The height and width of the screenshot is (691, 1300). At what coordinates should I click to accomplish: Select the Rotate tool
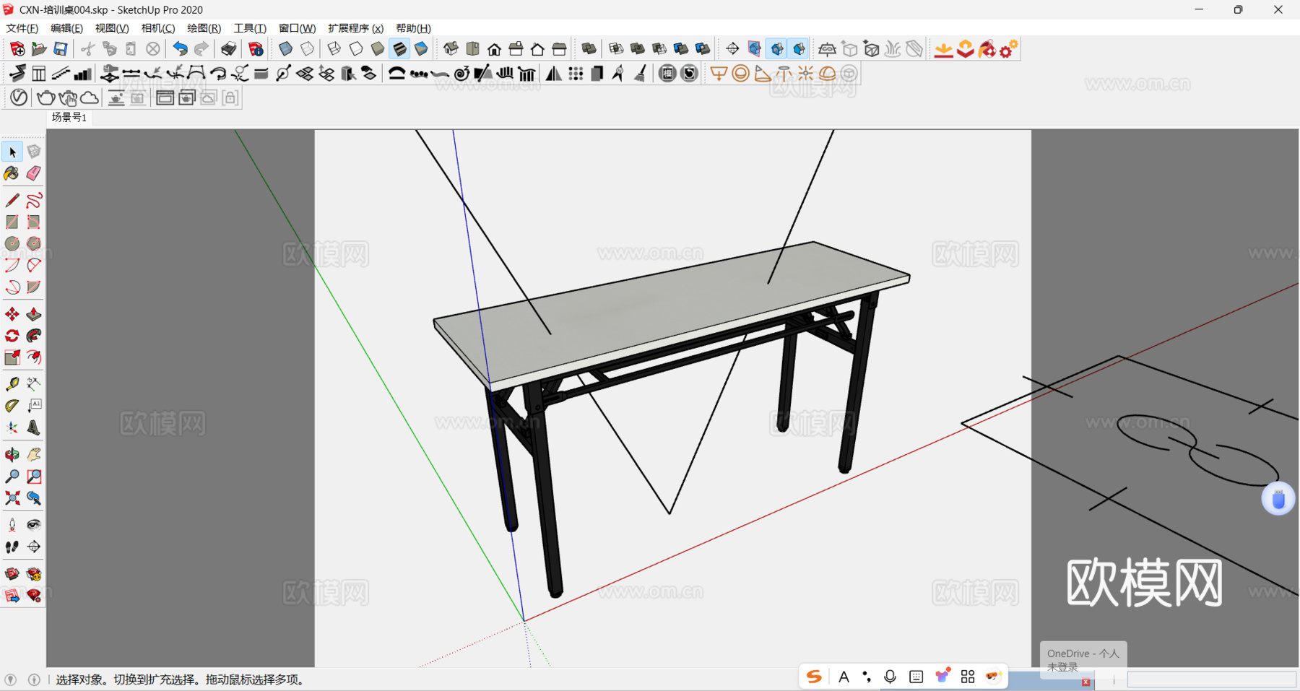[12, 336]
